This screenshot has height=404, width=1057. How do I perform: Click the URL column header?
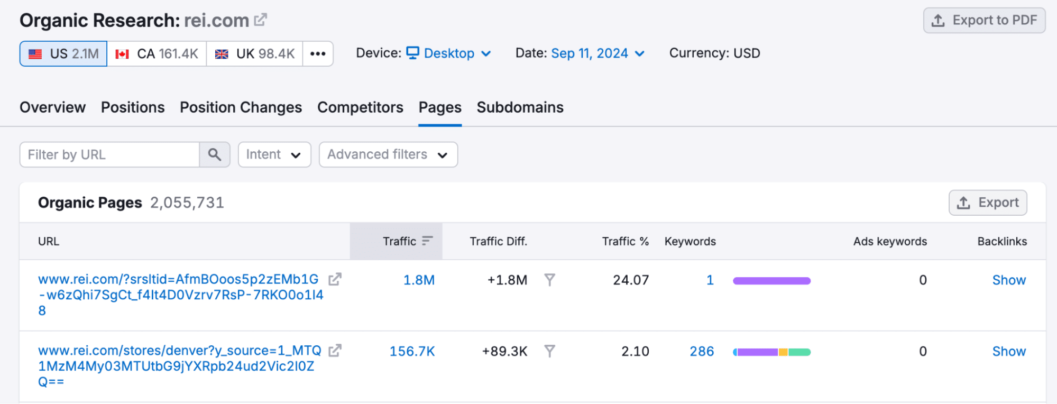pyautogui.click(x=49, y=241)
